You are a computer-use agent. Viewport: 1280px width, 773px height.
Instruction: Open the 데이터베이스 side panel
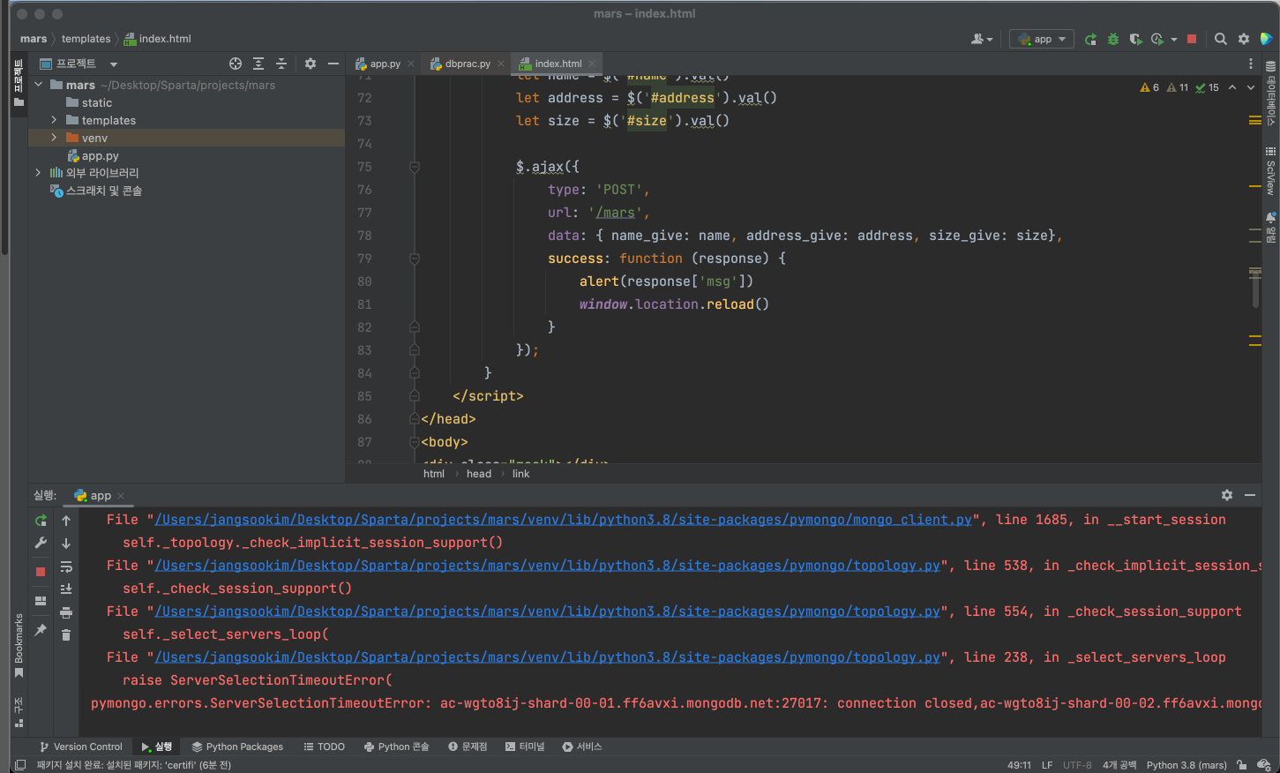click(1270, 94)
